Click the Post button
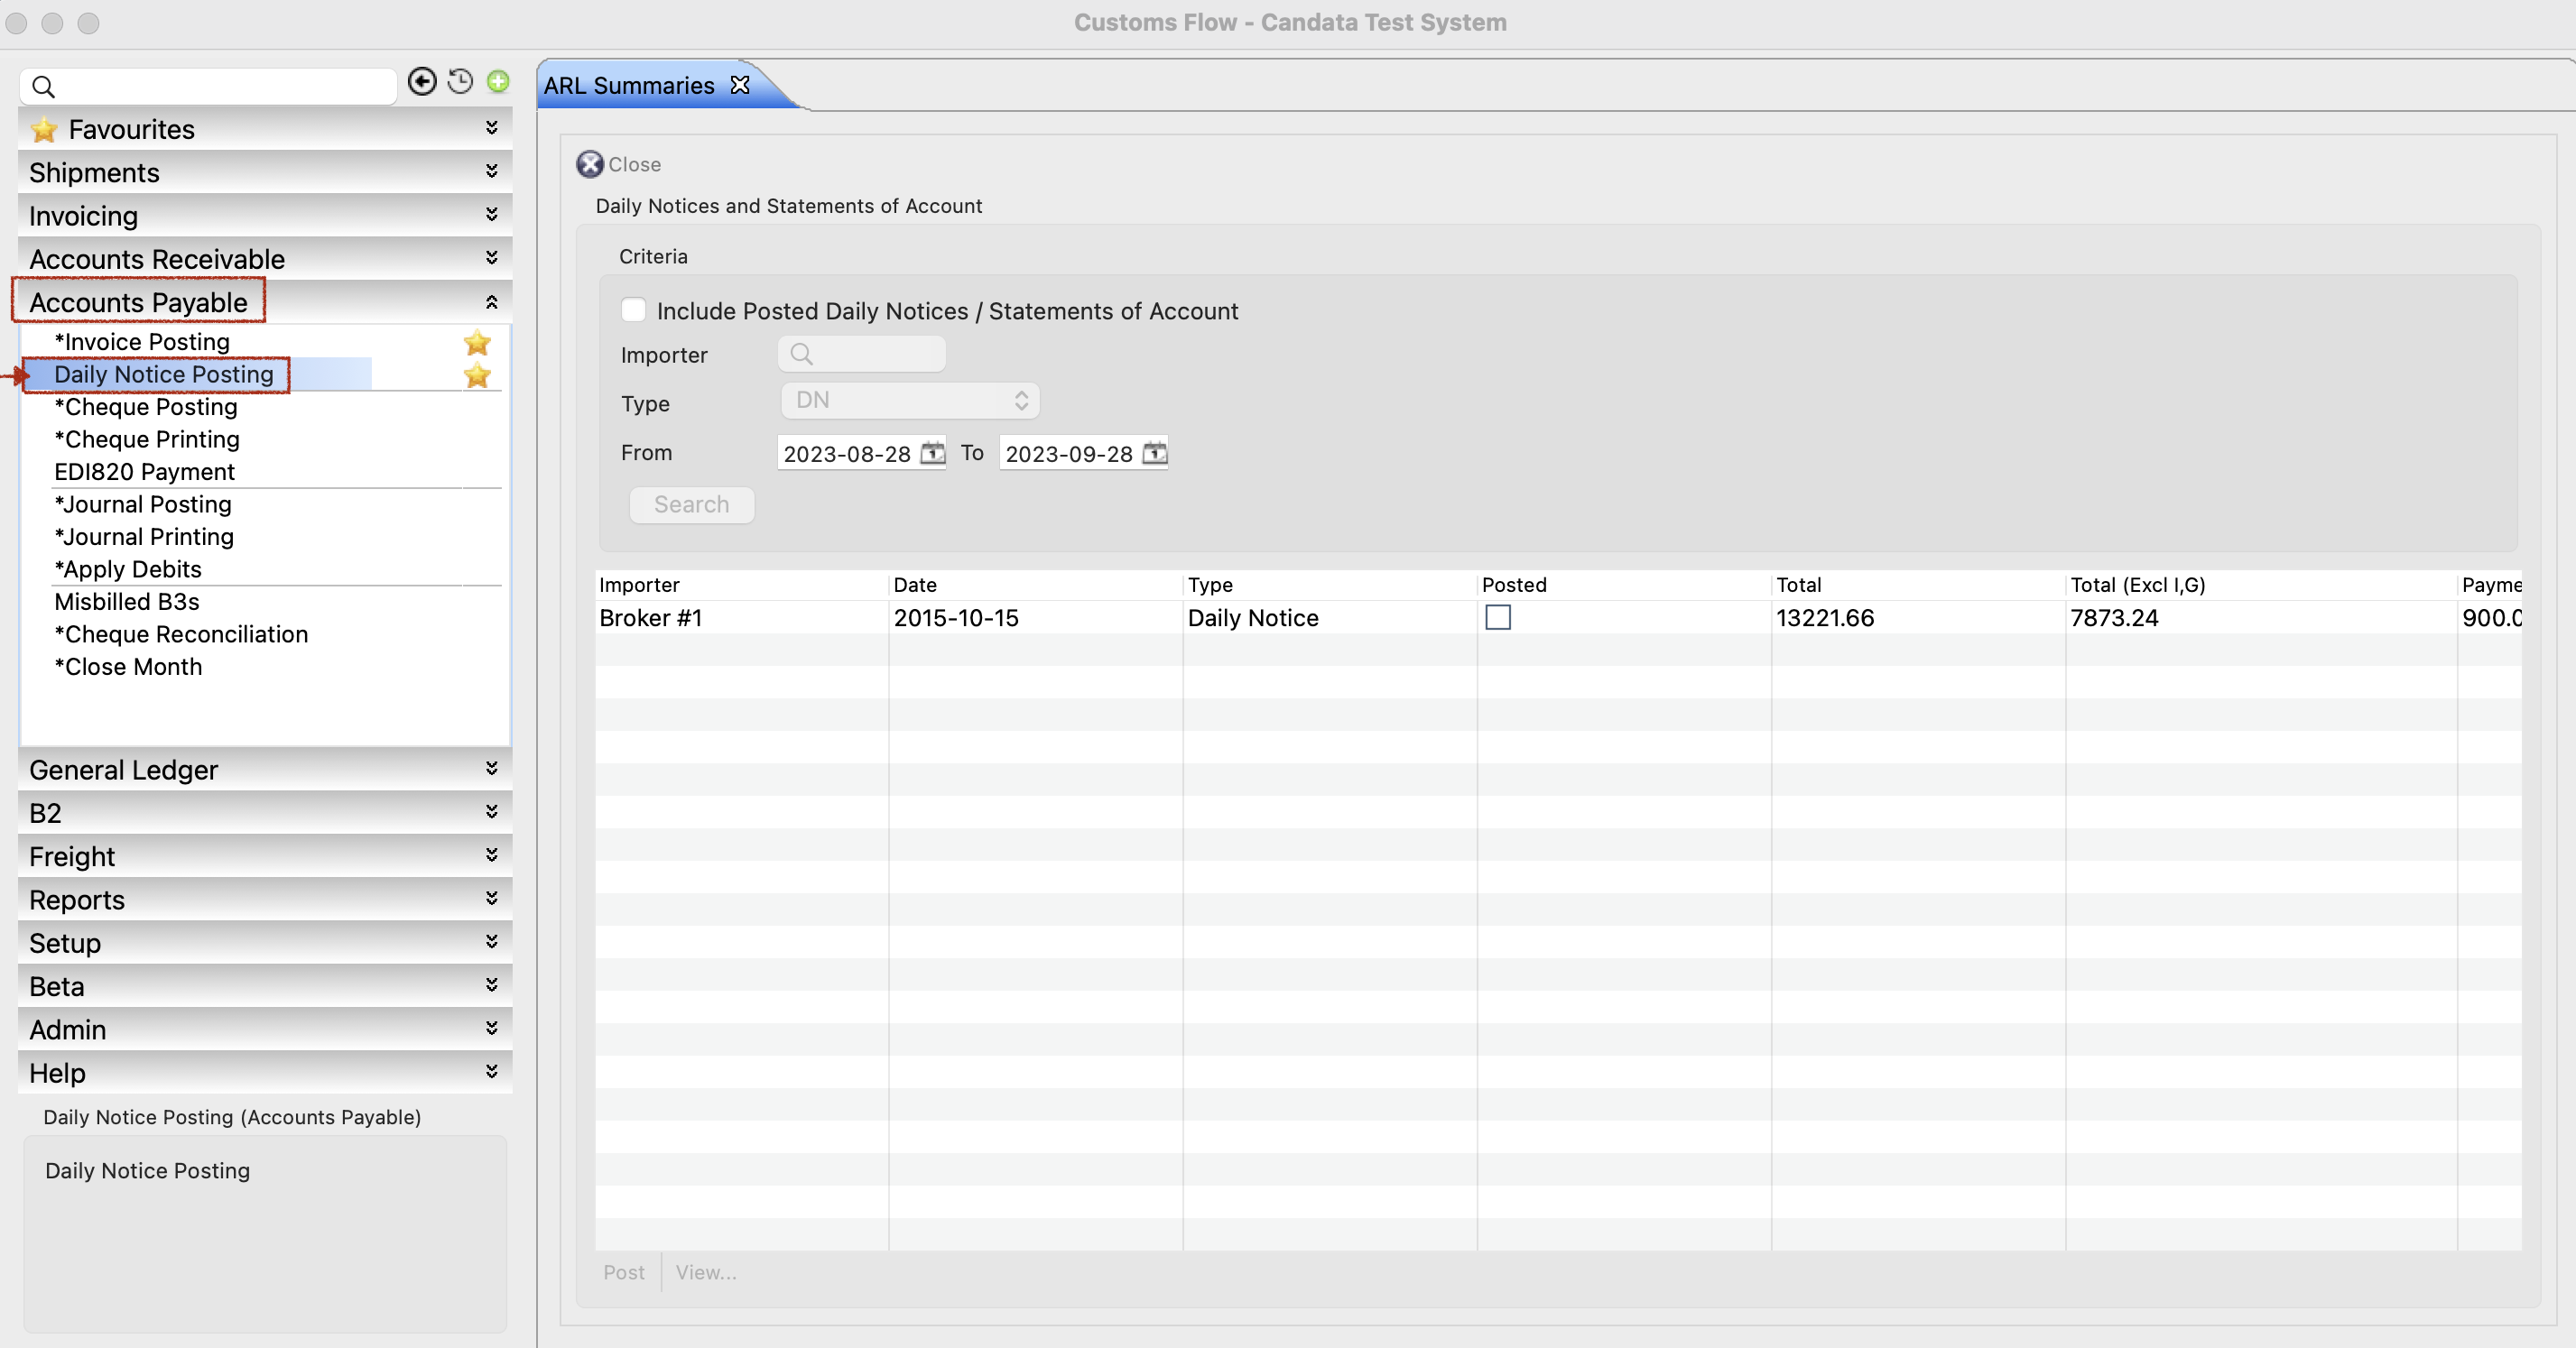Image resolution: width=2576 pixels, height=1348 pixels. click(x=623, y=1272)
